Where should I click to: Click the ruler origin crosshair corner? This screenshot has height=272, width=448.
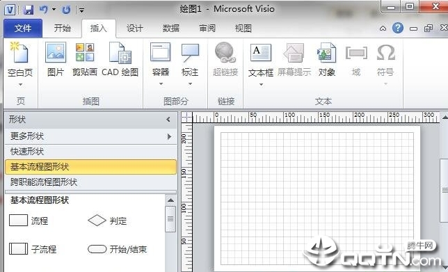[187, 117]
